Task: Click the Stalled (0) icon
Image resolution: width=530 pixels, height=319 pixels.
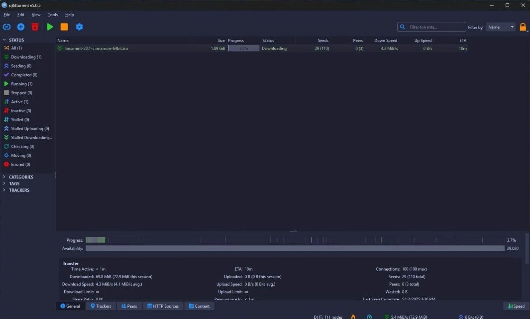Action: (x=6, y=120)
